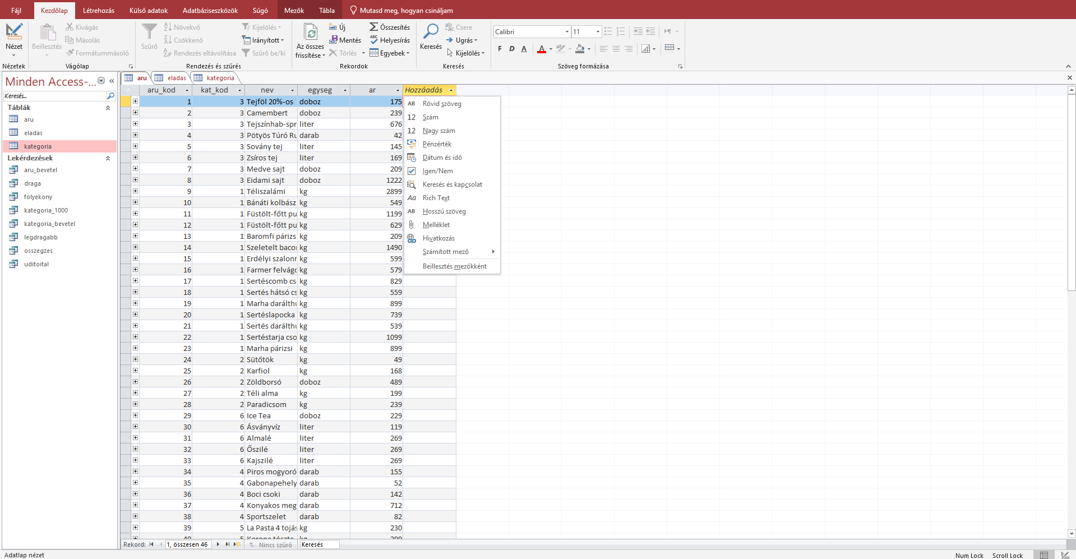Click Beillesztés mezőkként menu entry
The height and width of the screenshot is (559, 1076).
[454, 266]
